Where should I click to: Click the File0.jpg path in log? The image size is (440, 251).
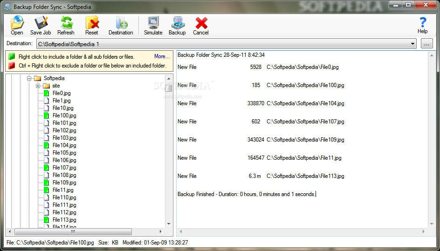click(302, 67)
